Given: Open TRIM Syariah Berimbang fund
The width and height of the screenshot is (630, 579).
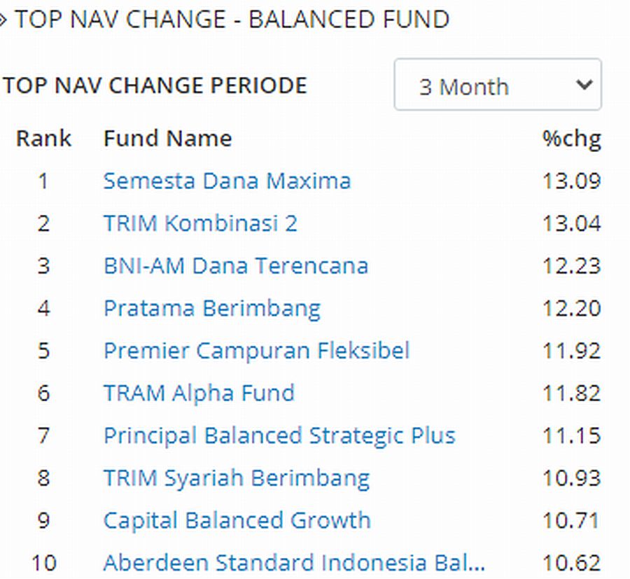Looking at the screenshot, I should pos(237,478).
